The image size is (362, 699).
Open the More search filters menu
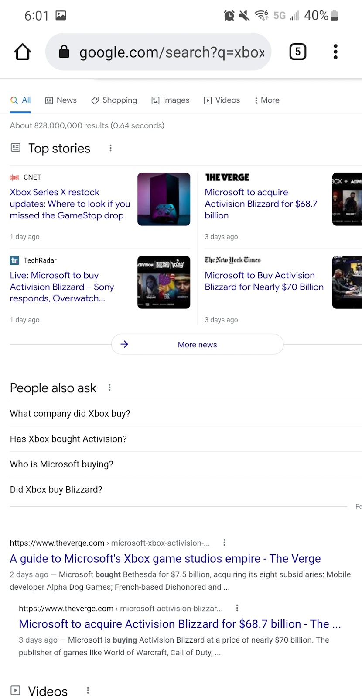click(x=266, y=100)
